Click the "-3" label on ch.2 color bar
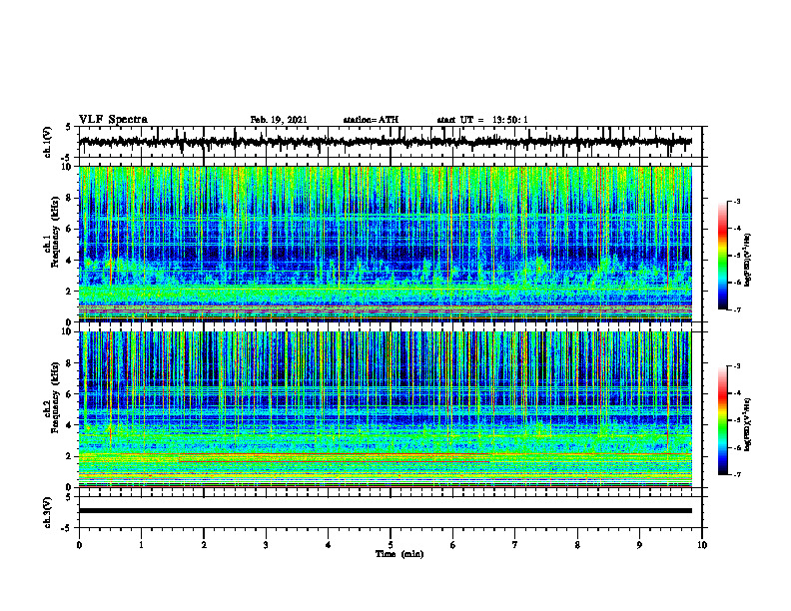This screenshot has height=611, width=791. point(736,366)
